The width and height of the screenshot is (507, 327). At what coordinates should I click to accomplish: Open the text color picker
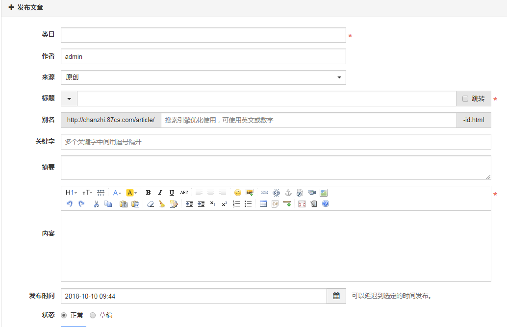pos(117,193)
